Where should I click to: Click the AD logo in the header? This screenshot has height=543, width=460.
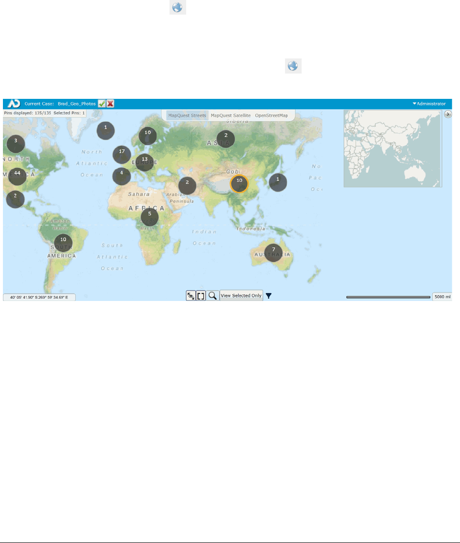[x=14, y=104]
